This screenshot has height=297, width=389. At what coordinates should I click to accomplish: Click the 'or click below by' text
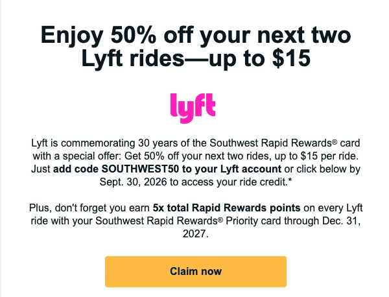click(322, 169)
